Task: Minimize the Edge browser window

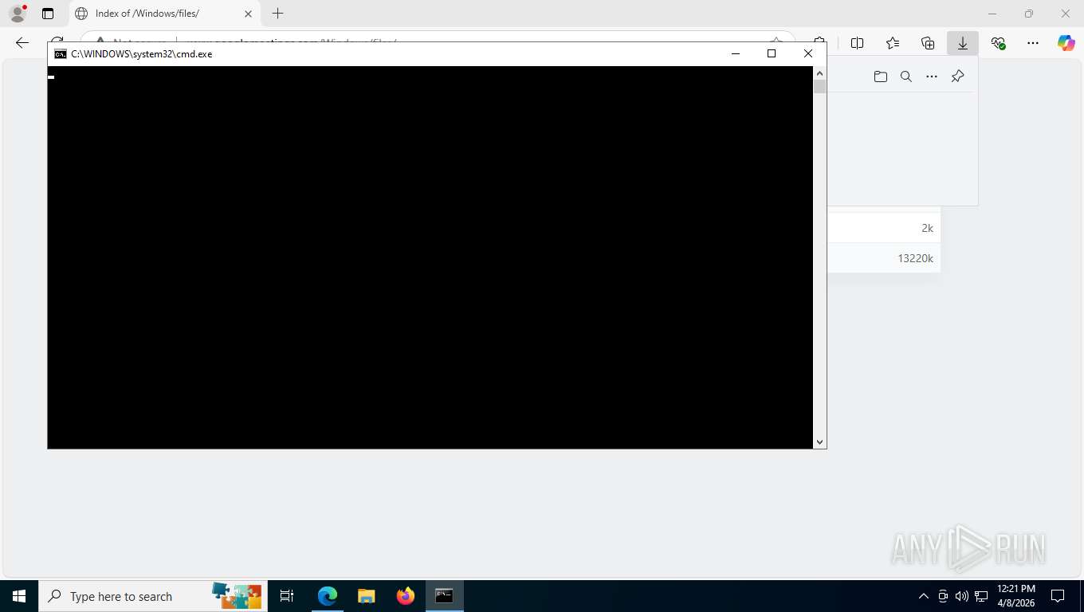Action: [992, 14]
